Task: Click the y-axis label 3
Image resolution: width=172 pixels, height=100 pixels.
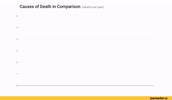Action: 17,51
